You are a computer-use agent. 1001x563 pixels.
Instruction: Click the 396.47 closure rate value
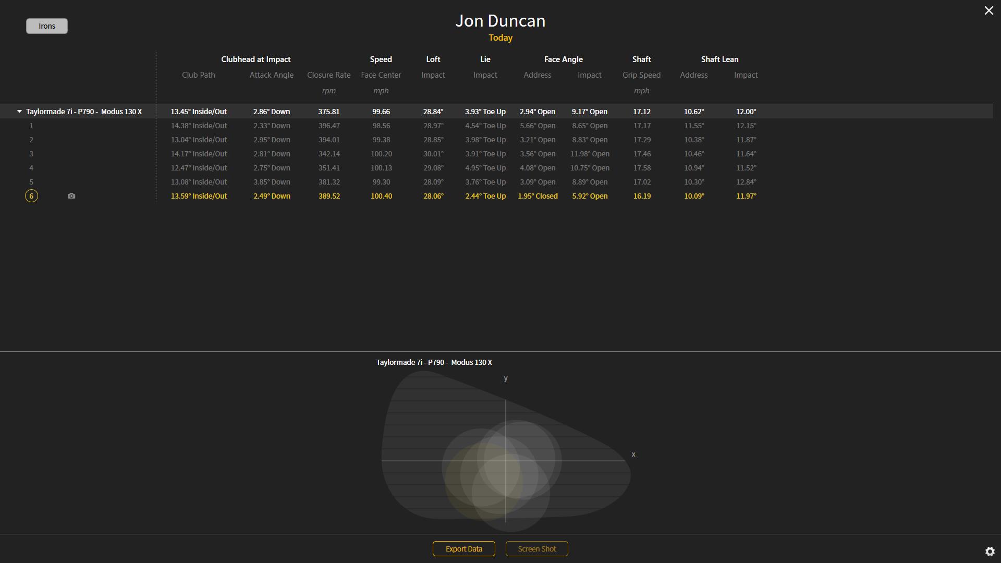point(329,126)
